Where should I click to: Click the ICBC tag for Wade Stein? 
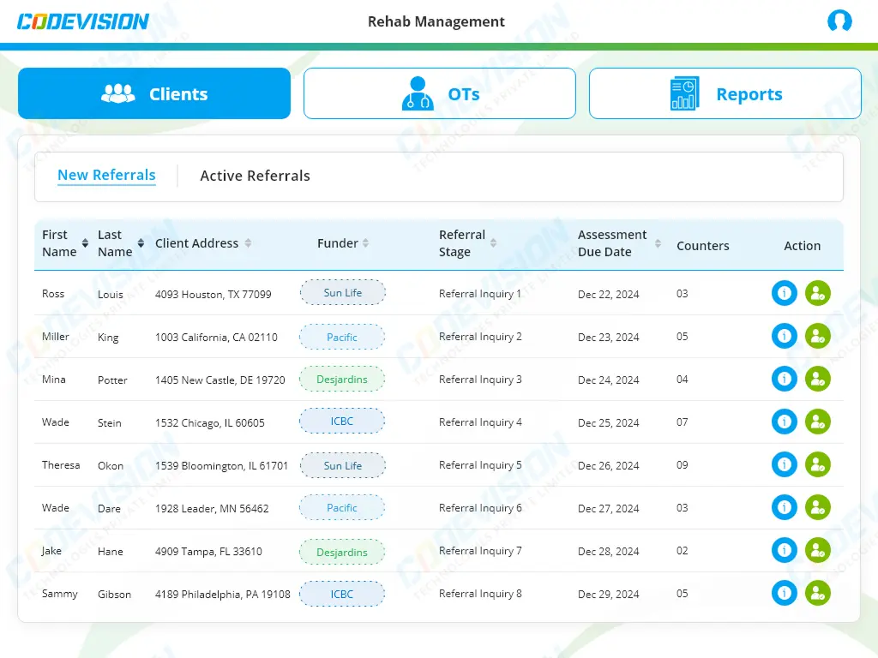click(342, 422)
